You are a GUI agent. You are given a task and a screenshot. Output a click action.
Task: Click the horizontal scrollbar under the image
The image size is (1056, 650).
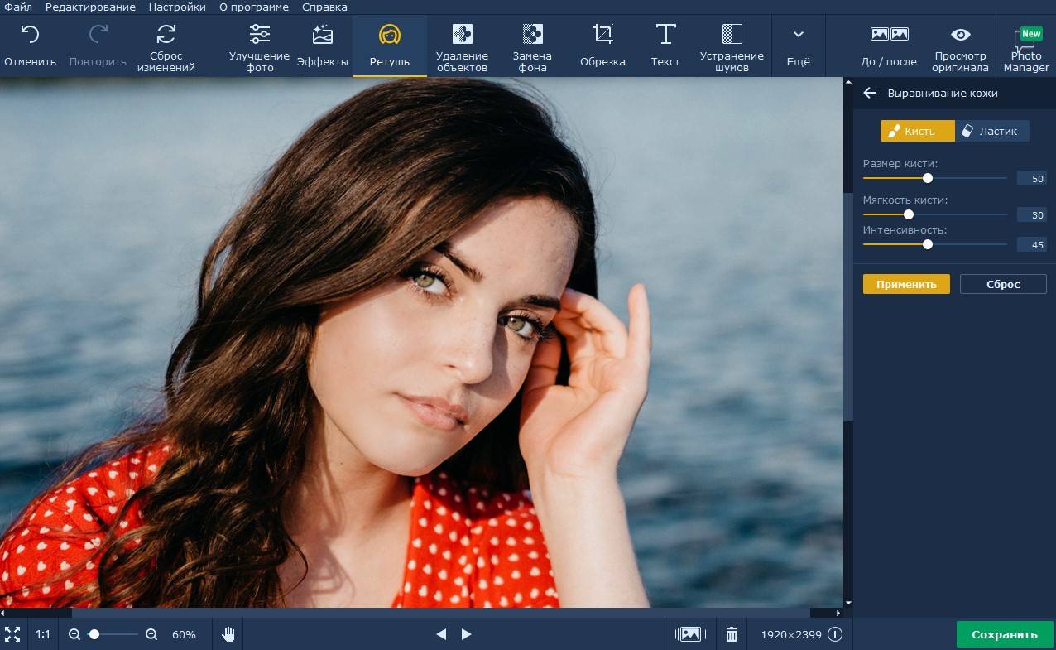click(x=440, y=613)
